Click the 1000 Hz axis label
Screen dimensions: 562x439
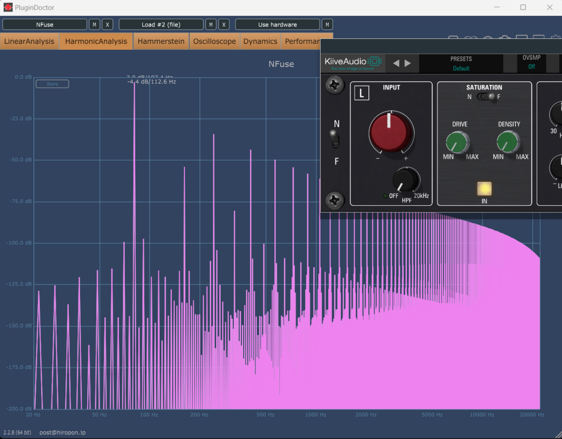pos(316,415)
